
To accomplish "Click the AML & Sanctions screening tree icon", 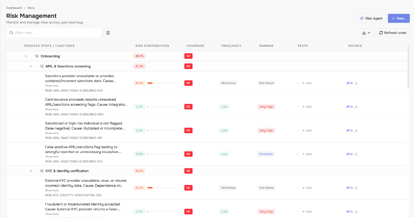I will coord(42,67).
